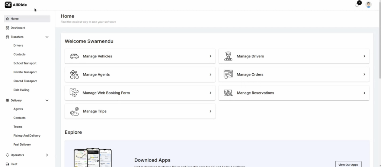Viewport: 381px width, 167px height.
Task: Collapse the Delivery section chevron
Action: pyautogui.click(x=47, y=100)
